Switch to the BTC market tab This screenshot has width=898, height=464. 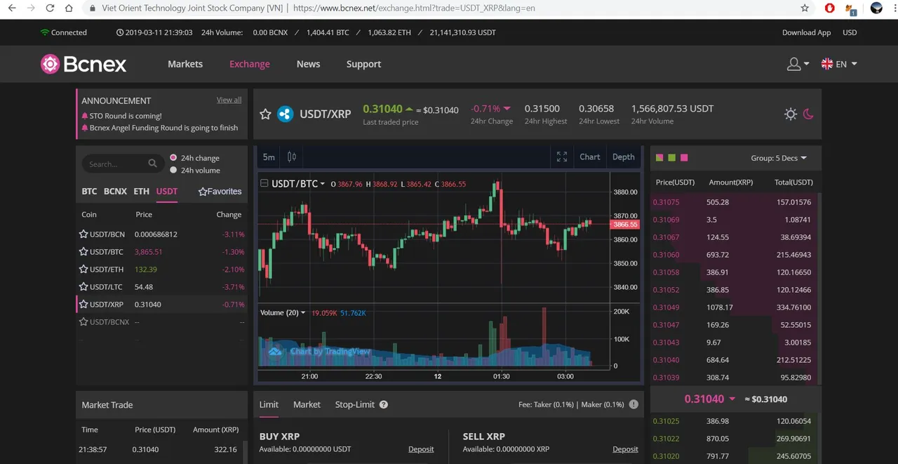[x=89, y=192]
